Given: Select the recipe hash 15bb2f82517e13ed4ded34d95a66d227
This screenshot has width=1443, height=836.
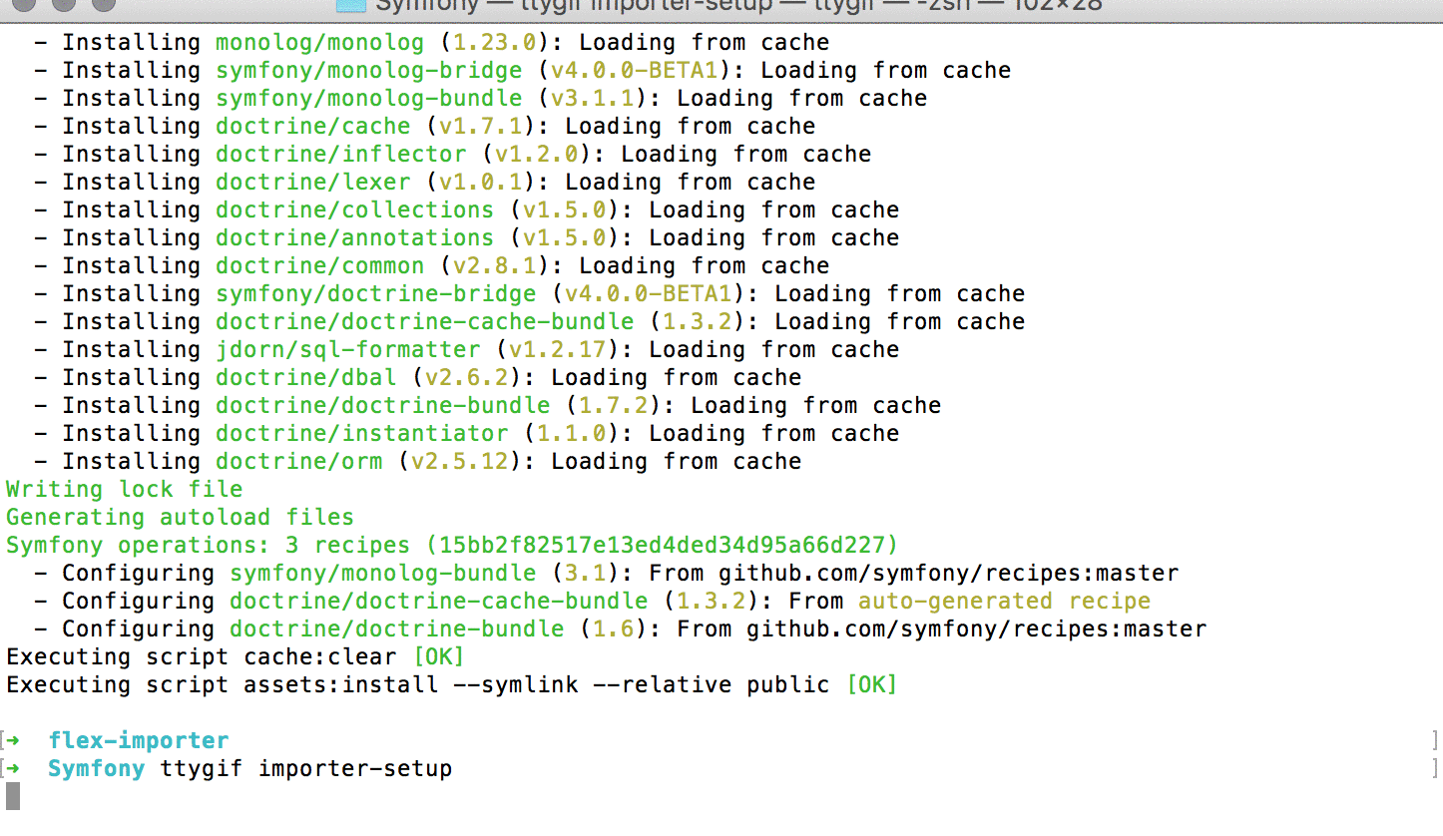Looking at the screenshot, I should pyautogui.click(x=662, y=546).
